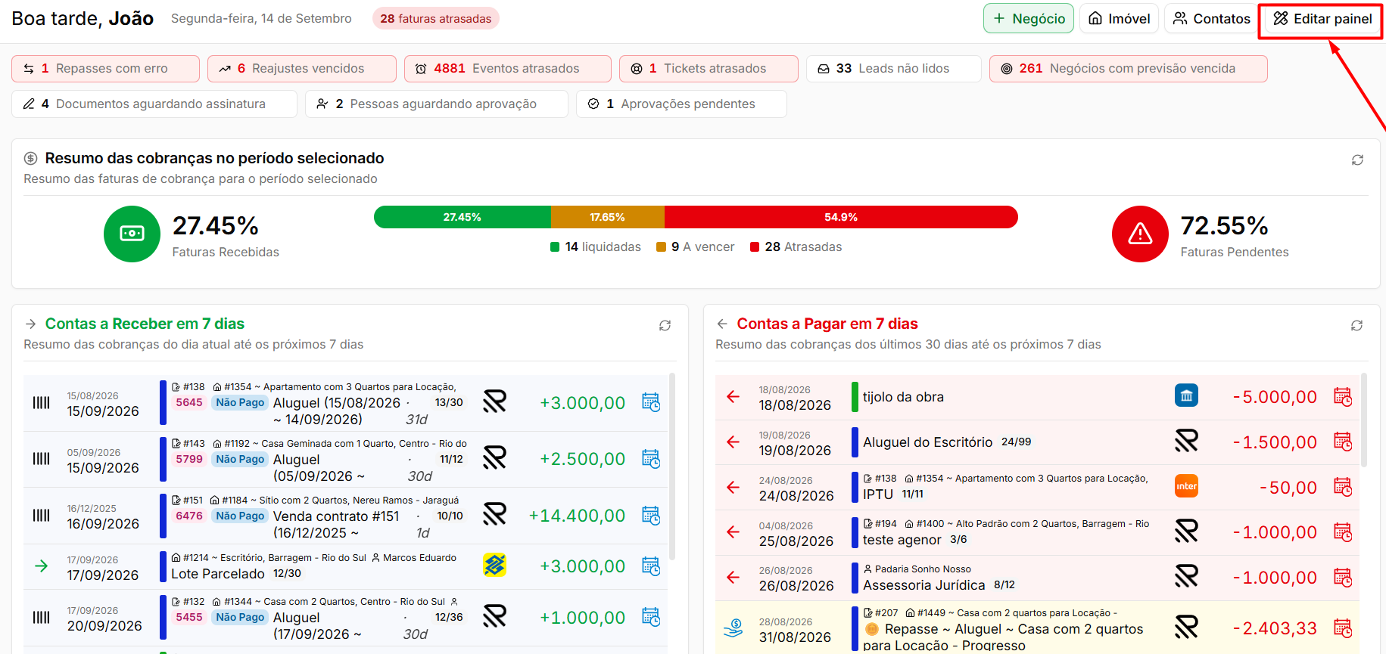This screenshot has height=654, width=1386.
Task: Open the Imóvel menu button
Action: pos(1119,19)
